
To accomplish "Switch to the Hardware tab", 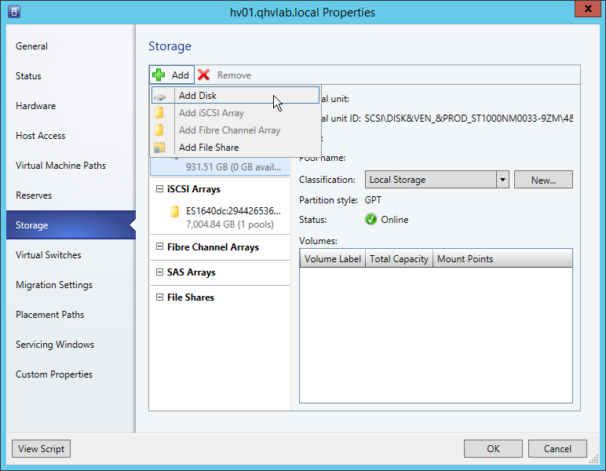I will click(35, 106).
